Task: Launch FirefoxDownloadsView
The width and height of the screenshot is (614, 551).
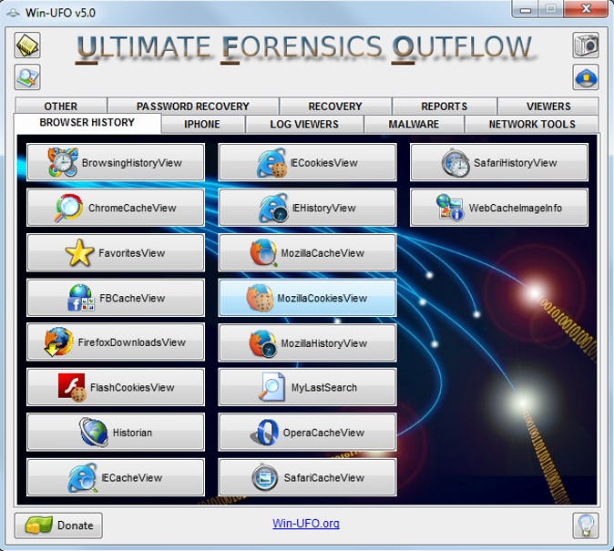Action: (x=116, y=342)
